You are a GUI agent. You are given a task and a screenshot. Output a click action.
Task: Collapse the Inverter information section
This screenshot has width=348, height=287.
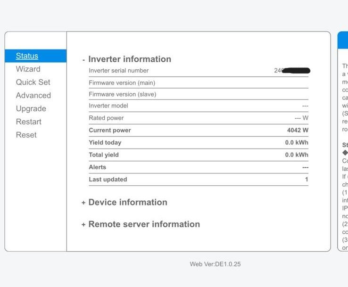pos(126,59)
